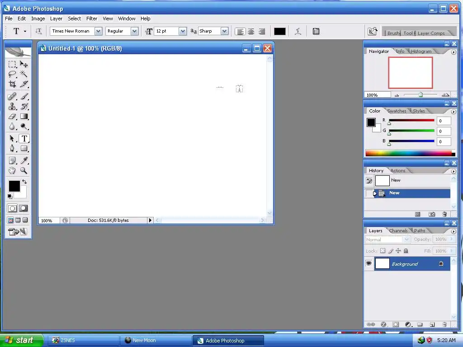Switch to Edit in Quick Mask Mode
Screen dimensions: 463x347
(24, 208)
